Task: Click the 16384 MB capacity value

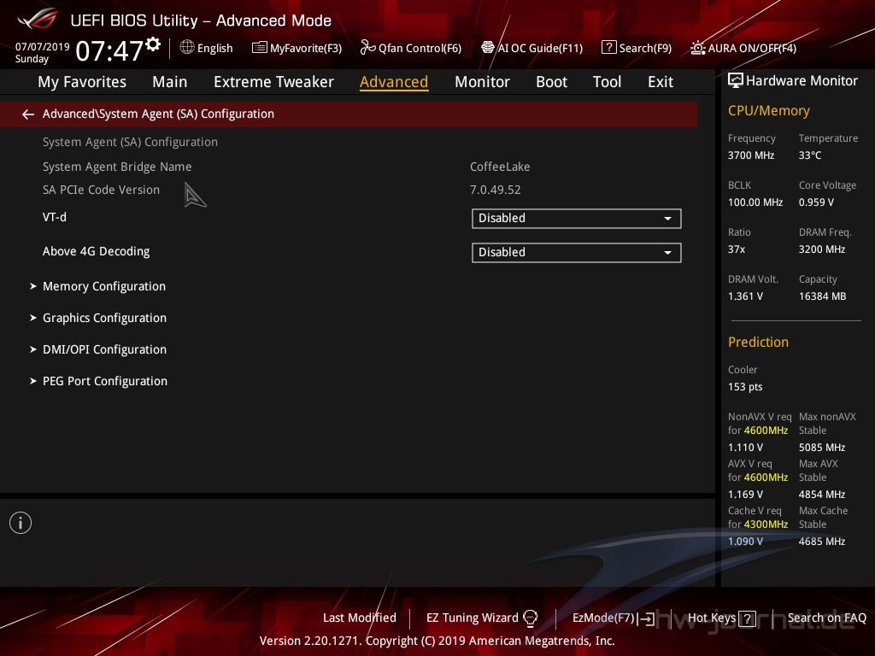Action: click(x=822, y=296)
